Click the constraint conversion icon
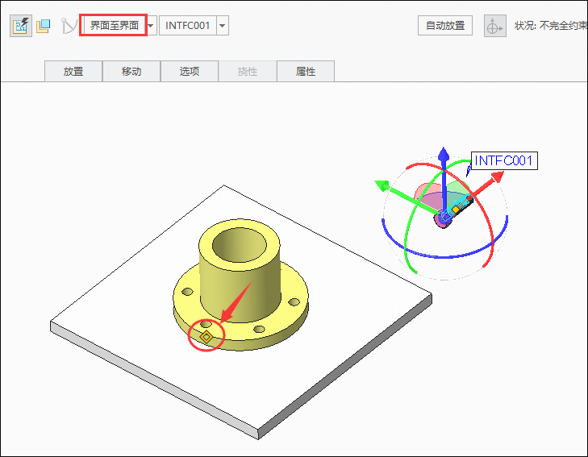This screenshot has width=588, height=457. tap(69, 26)
